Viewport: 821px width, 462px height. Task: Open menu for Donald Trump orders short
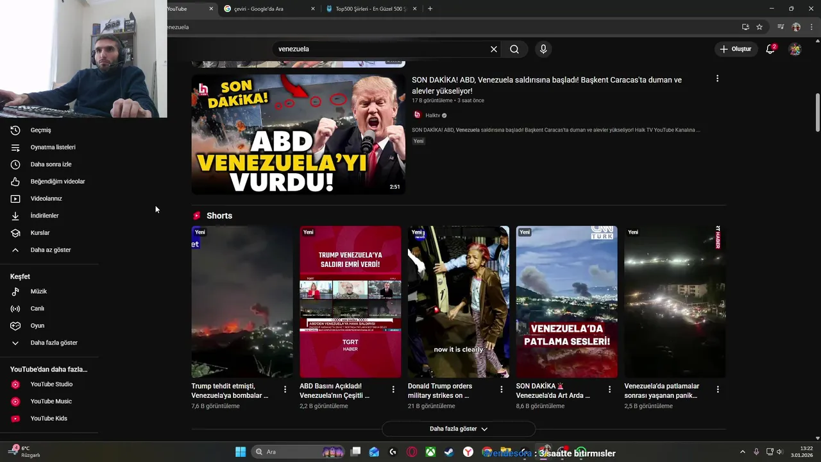coord(502,389)
